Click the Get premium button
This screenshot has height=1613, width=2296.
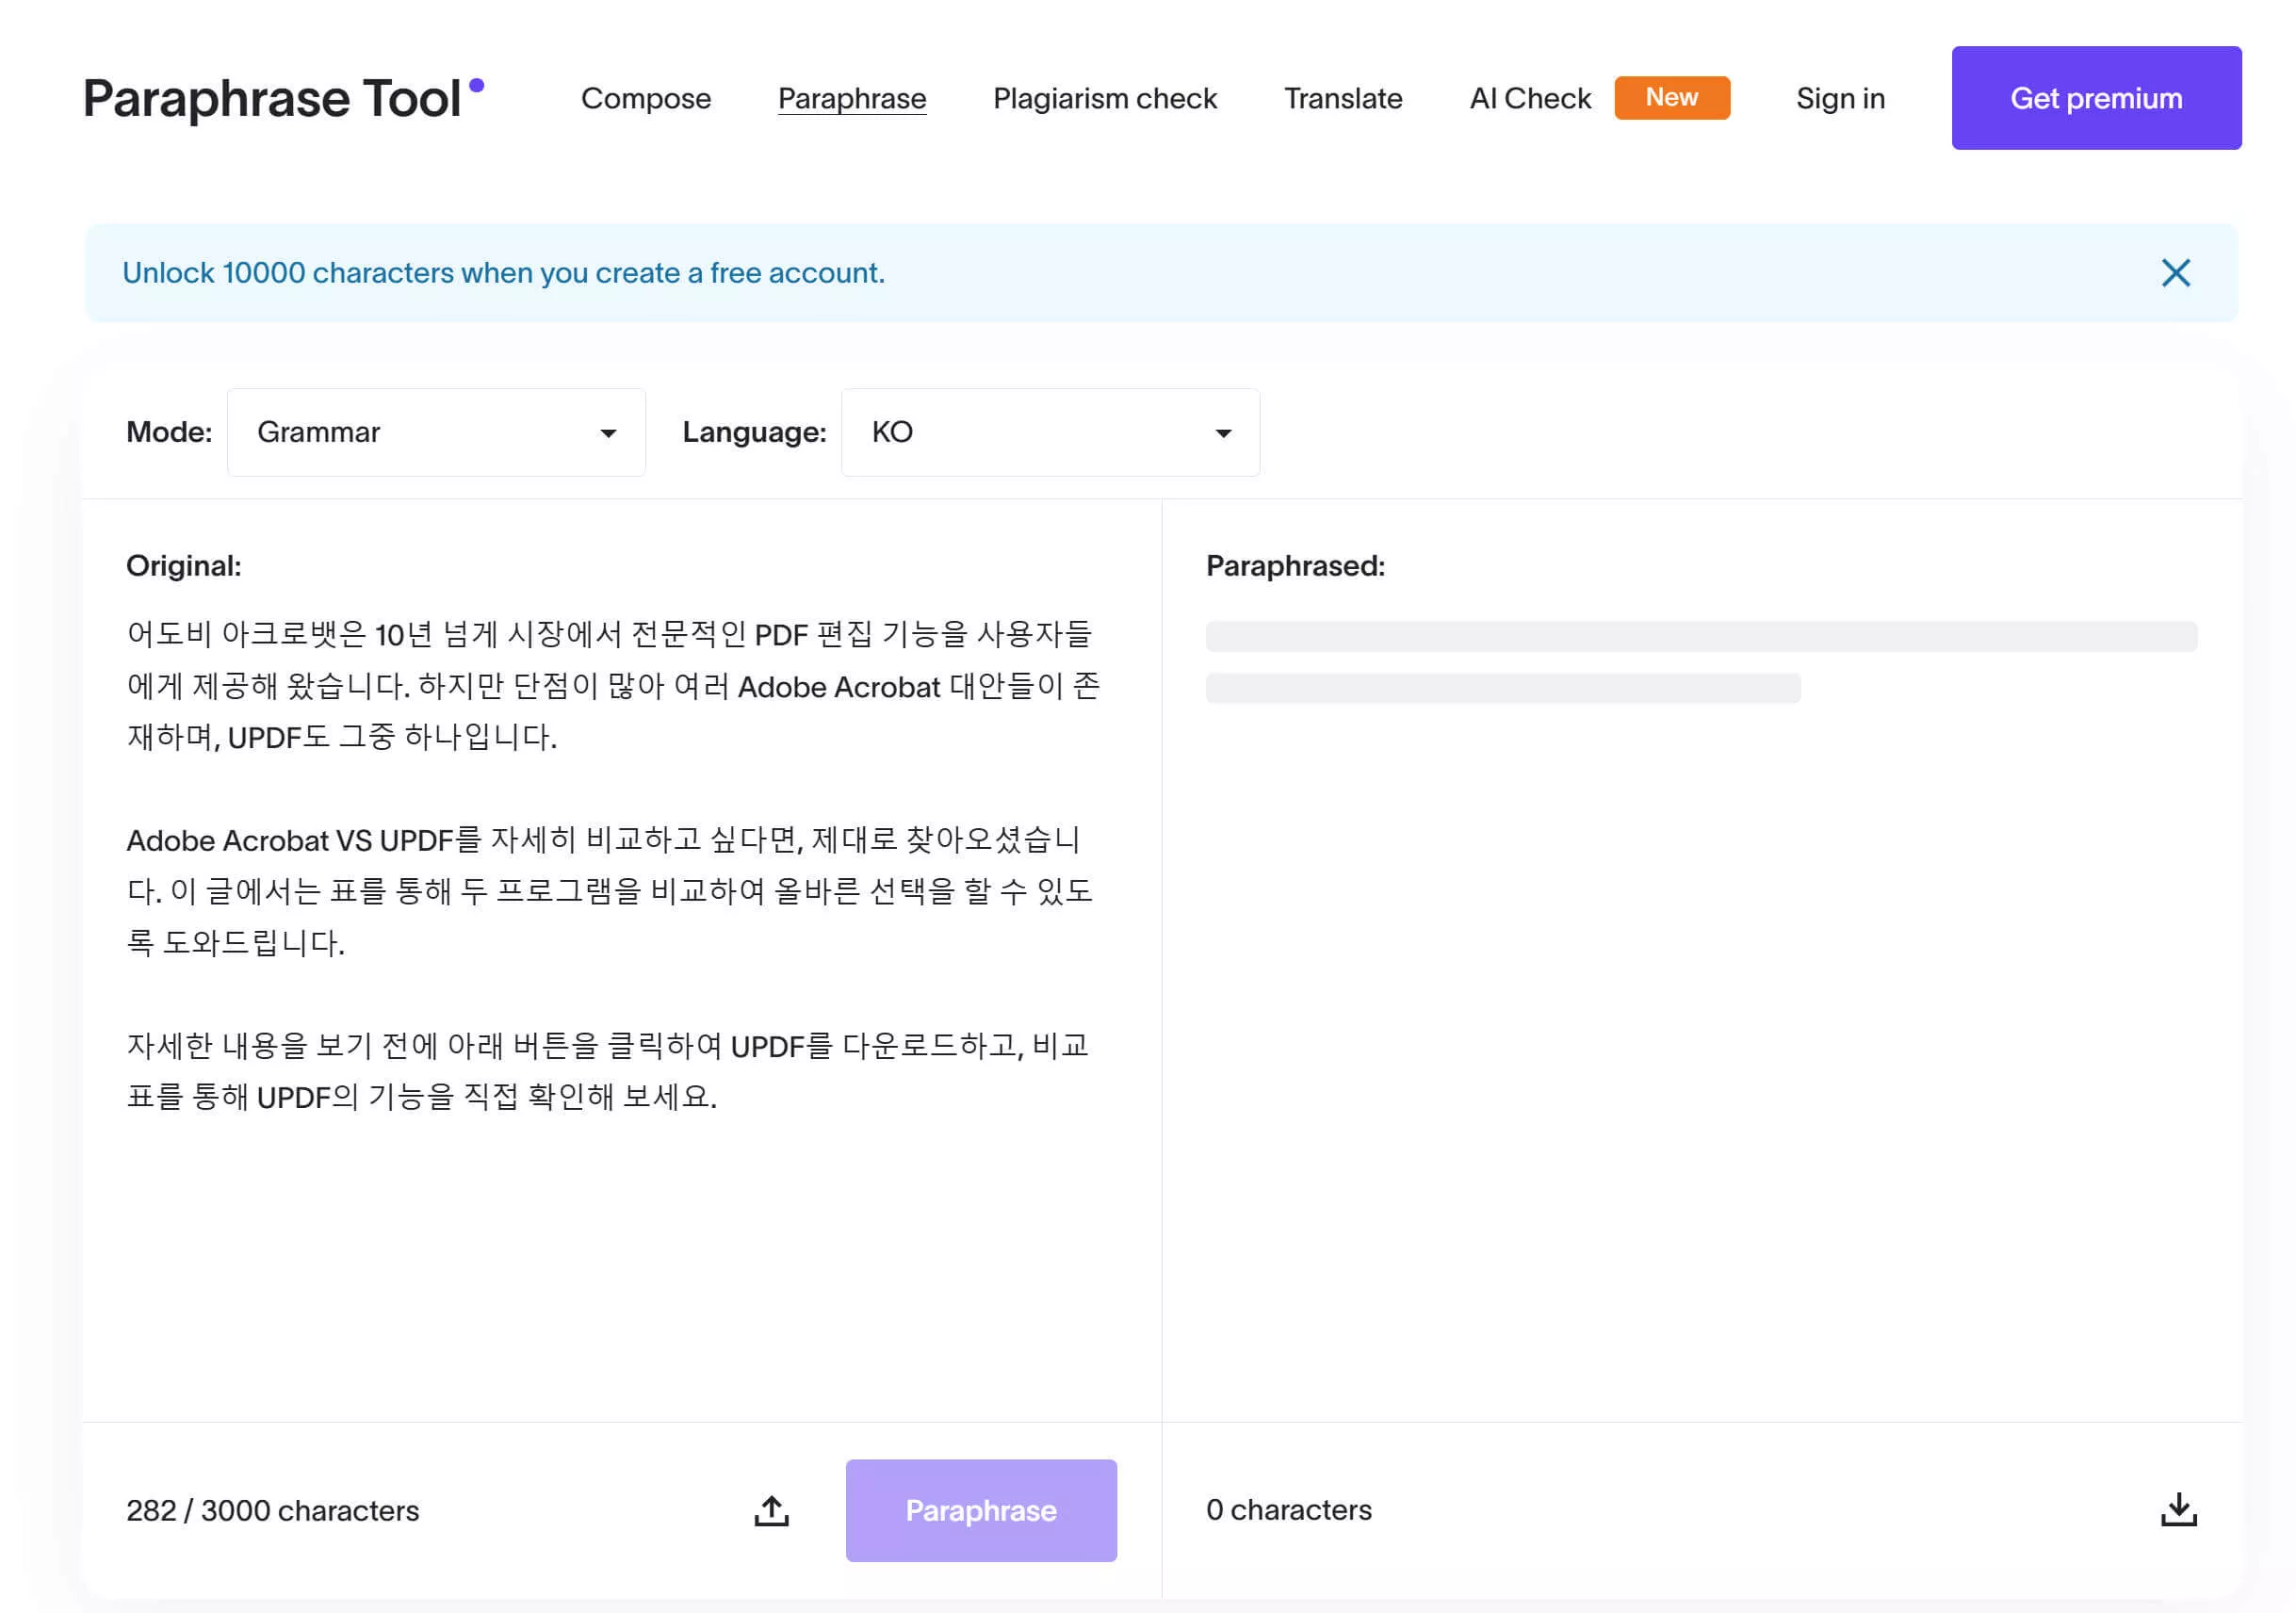2096,98
